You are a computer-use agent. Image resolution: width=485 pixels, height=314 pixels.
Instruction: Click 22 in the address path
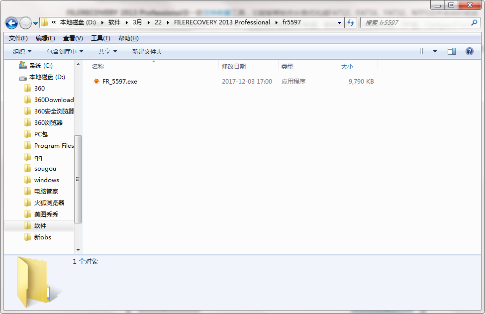click(x=158, y=22)
